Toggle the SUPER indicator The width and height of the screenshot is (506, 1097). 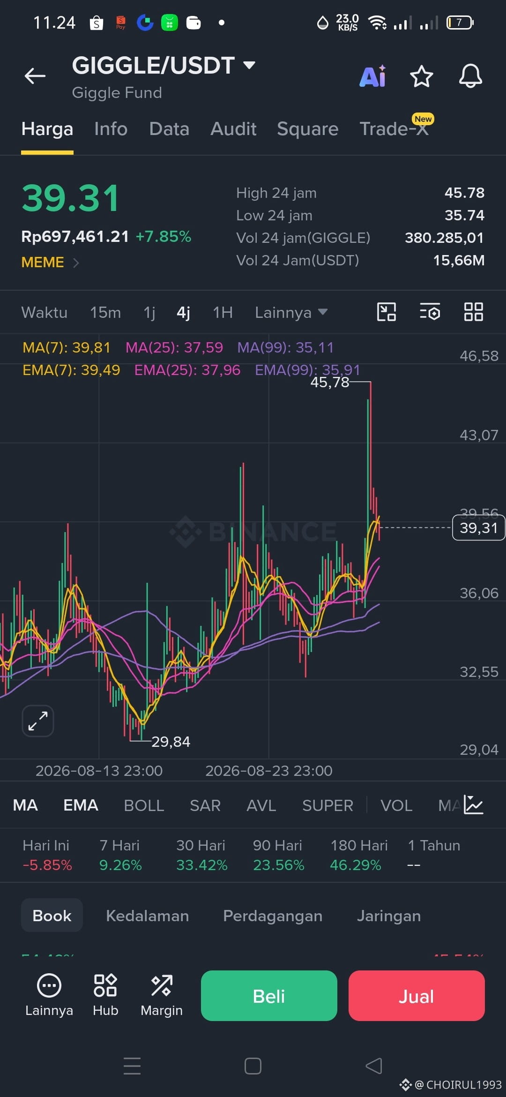[x=327, y=805]
